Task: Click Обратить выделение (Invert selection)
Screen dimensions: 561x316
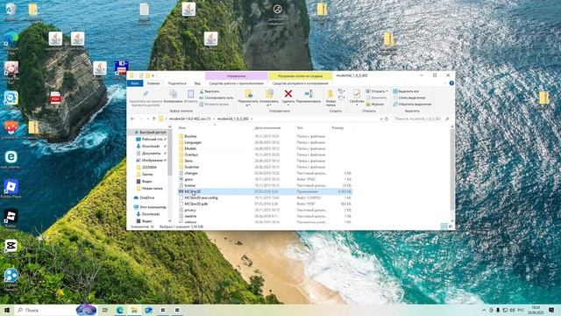Action: click(x=412, y=104)
